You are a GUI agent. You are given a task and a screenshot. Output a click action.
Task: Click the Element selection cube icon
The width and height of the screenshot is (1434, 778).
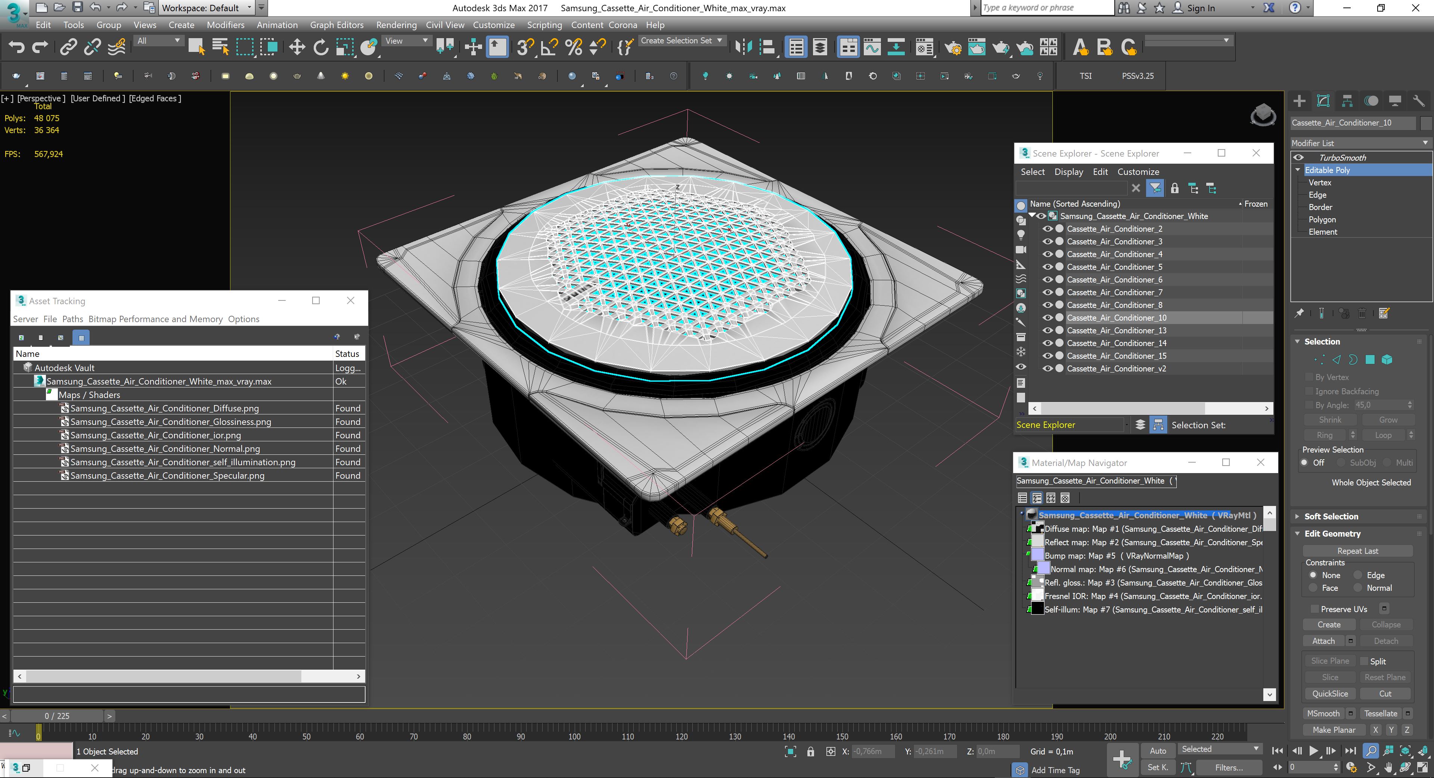(1387, 360)
